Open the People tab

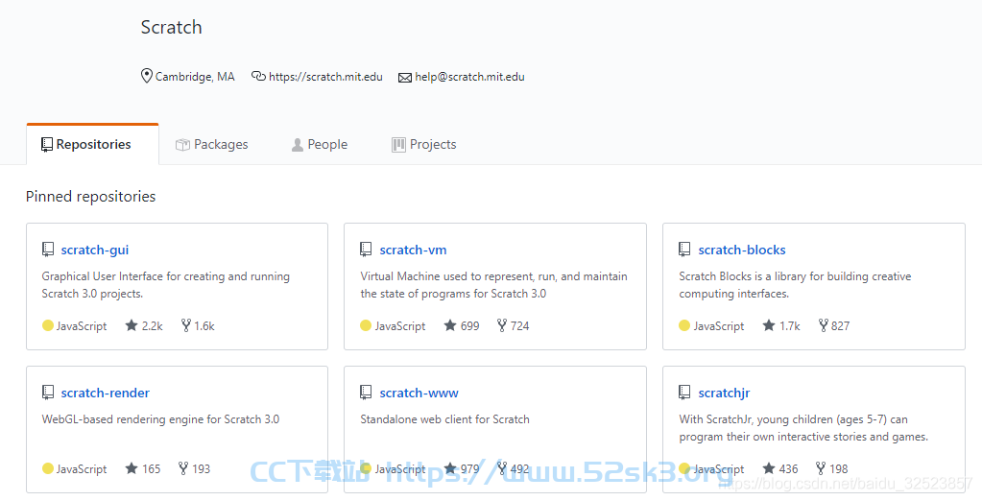[320, 145]
